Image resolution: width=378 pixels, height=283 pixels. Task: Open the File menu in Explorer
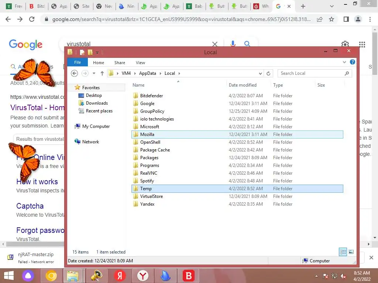[x=78, y=62]
